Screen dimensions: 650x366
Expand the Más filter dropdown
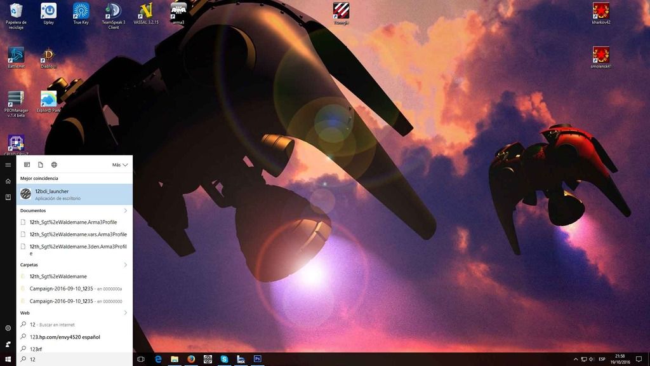pos(120,165)
